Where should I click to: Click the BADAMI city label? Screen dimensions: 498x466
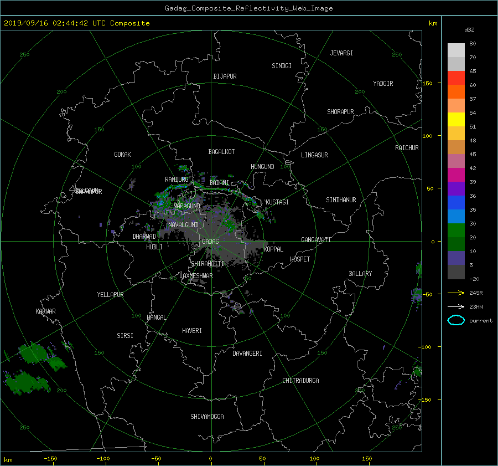219,183
